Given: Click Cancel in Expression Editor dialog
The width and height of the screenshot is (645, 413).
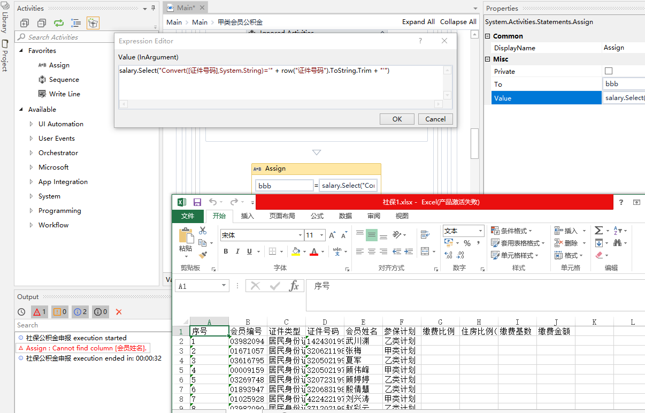Looking at the screenshot, I should click(x=435, y=119).
